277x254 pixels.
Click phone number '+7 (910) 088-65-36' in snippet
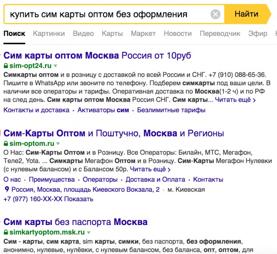point(237,75)
